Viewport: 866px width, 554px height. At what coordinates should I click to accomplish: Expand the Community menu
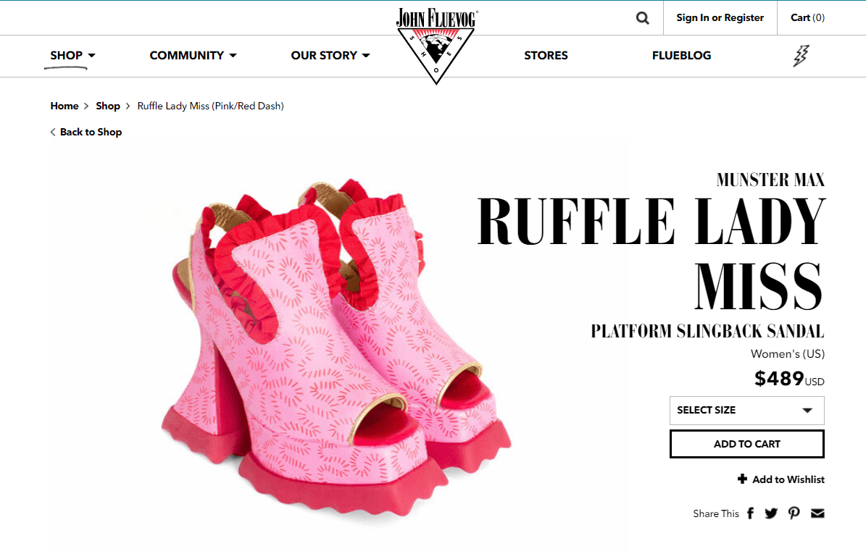(193, 55)
